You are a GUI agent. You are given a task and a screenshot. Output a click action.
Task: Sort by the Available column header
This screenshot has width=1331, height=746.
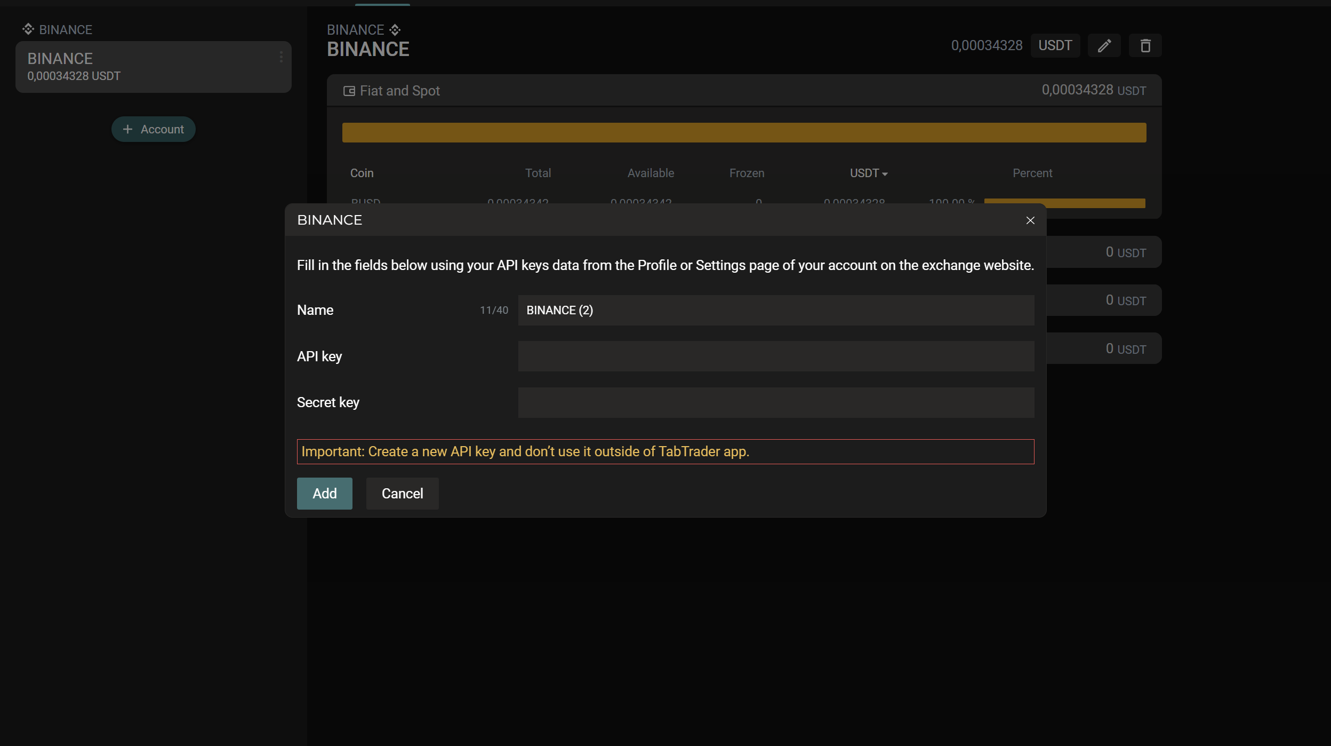coord(651,173)
